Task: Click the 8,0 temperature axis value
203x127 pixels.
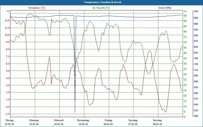Action: pos(8,49)
